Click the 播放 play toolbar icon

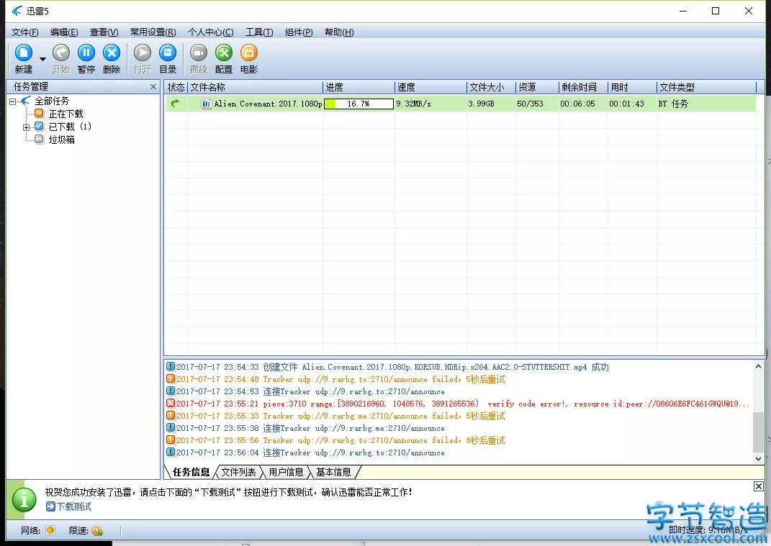point(199,53)
